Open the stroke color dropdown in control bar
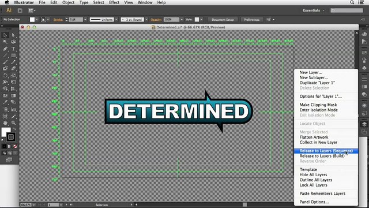Image resolution: width=369 pixels, height=208 pixels. click(x=48, y=20)
